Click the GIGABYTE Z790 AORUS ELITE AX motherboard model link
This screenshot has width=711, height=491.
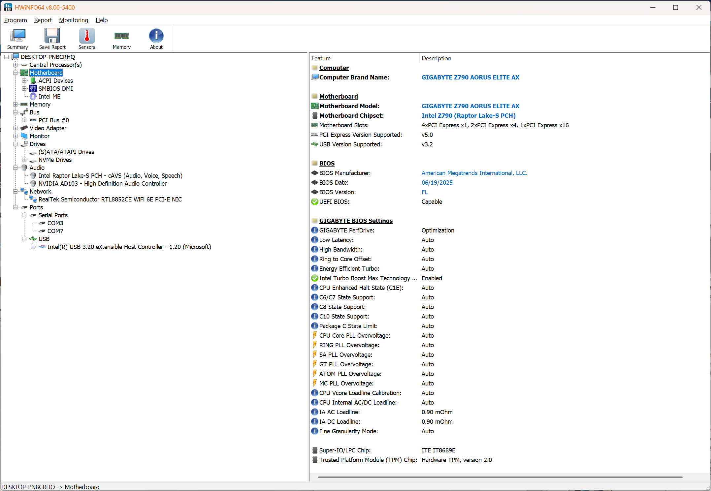(470, 106)
